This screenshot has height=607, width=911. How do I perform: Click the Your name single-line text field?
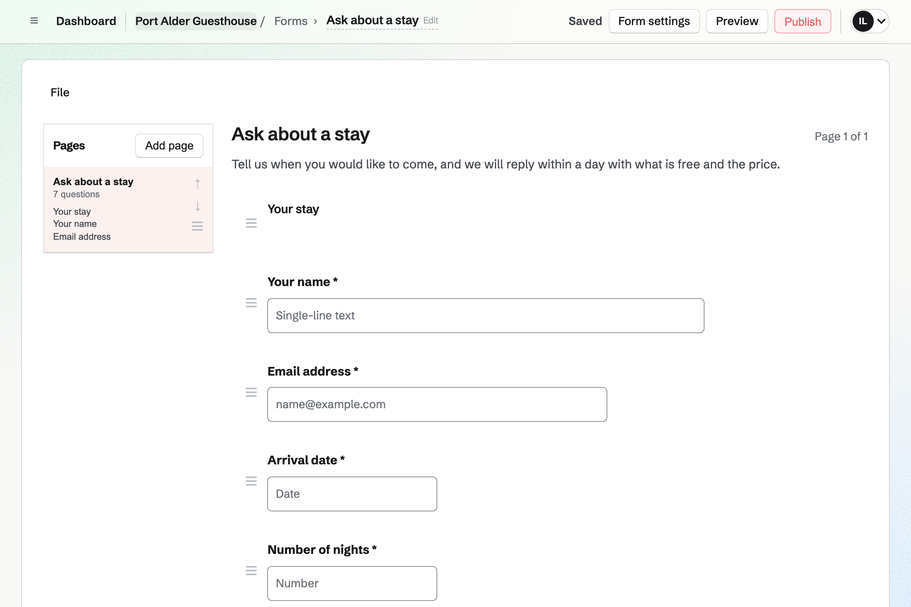486,316
